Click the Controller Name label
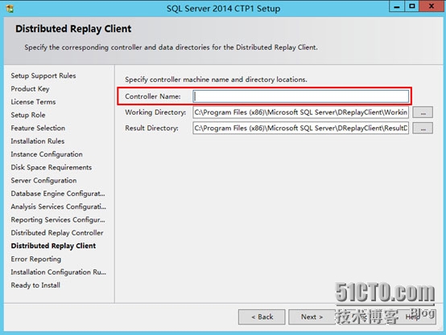 click(153, 96)
